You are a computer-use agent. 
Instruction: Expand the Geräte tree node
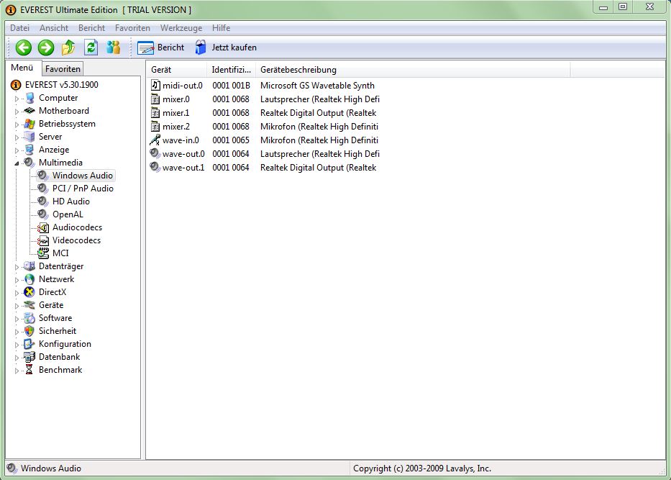click(x=17, y=306)
